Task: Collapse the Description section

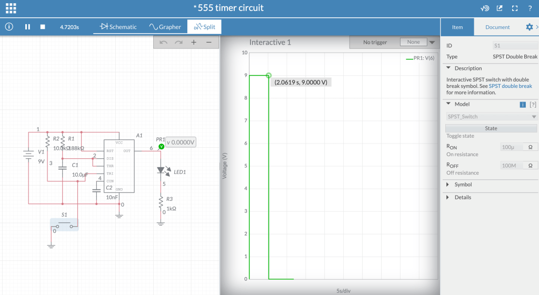Action: tap(448, 68)
